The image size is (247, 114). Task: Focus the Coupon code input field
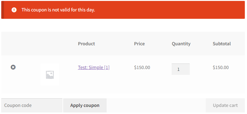click(x=32, y=105)
